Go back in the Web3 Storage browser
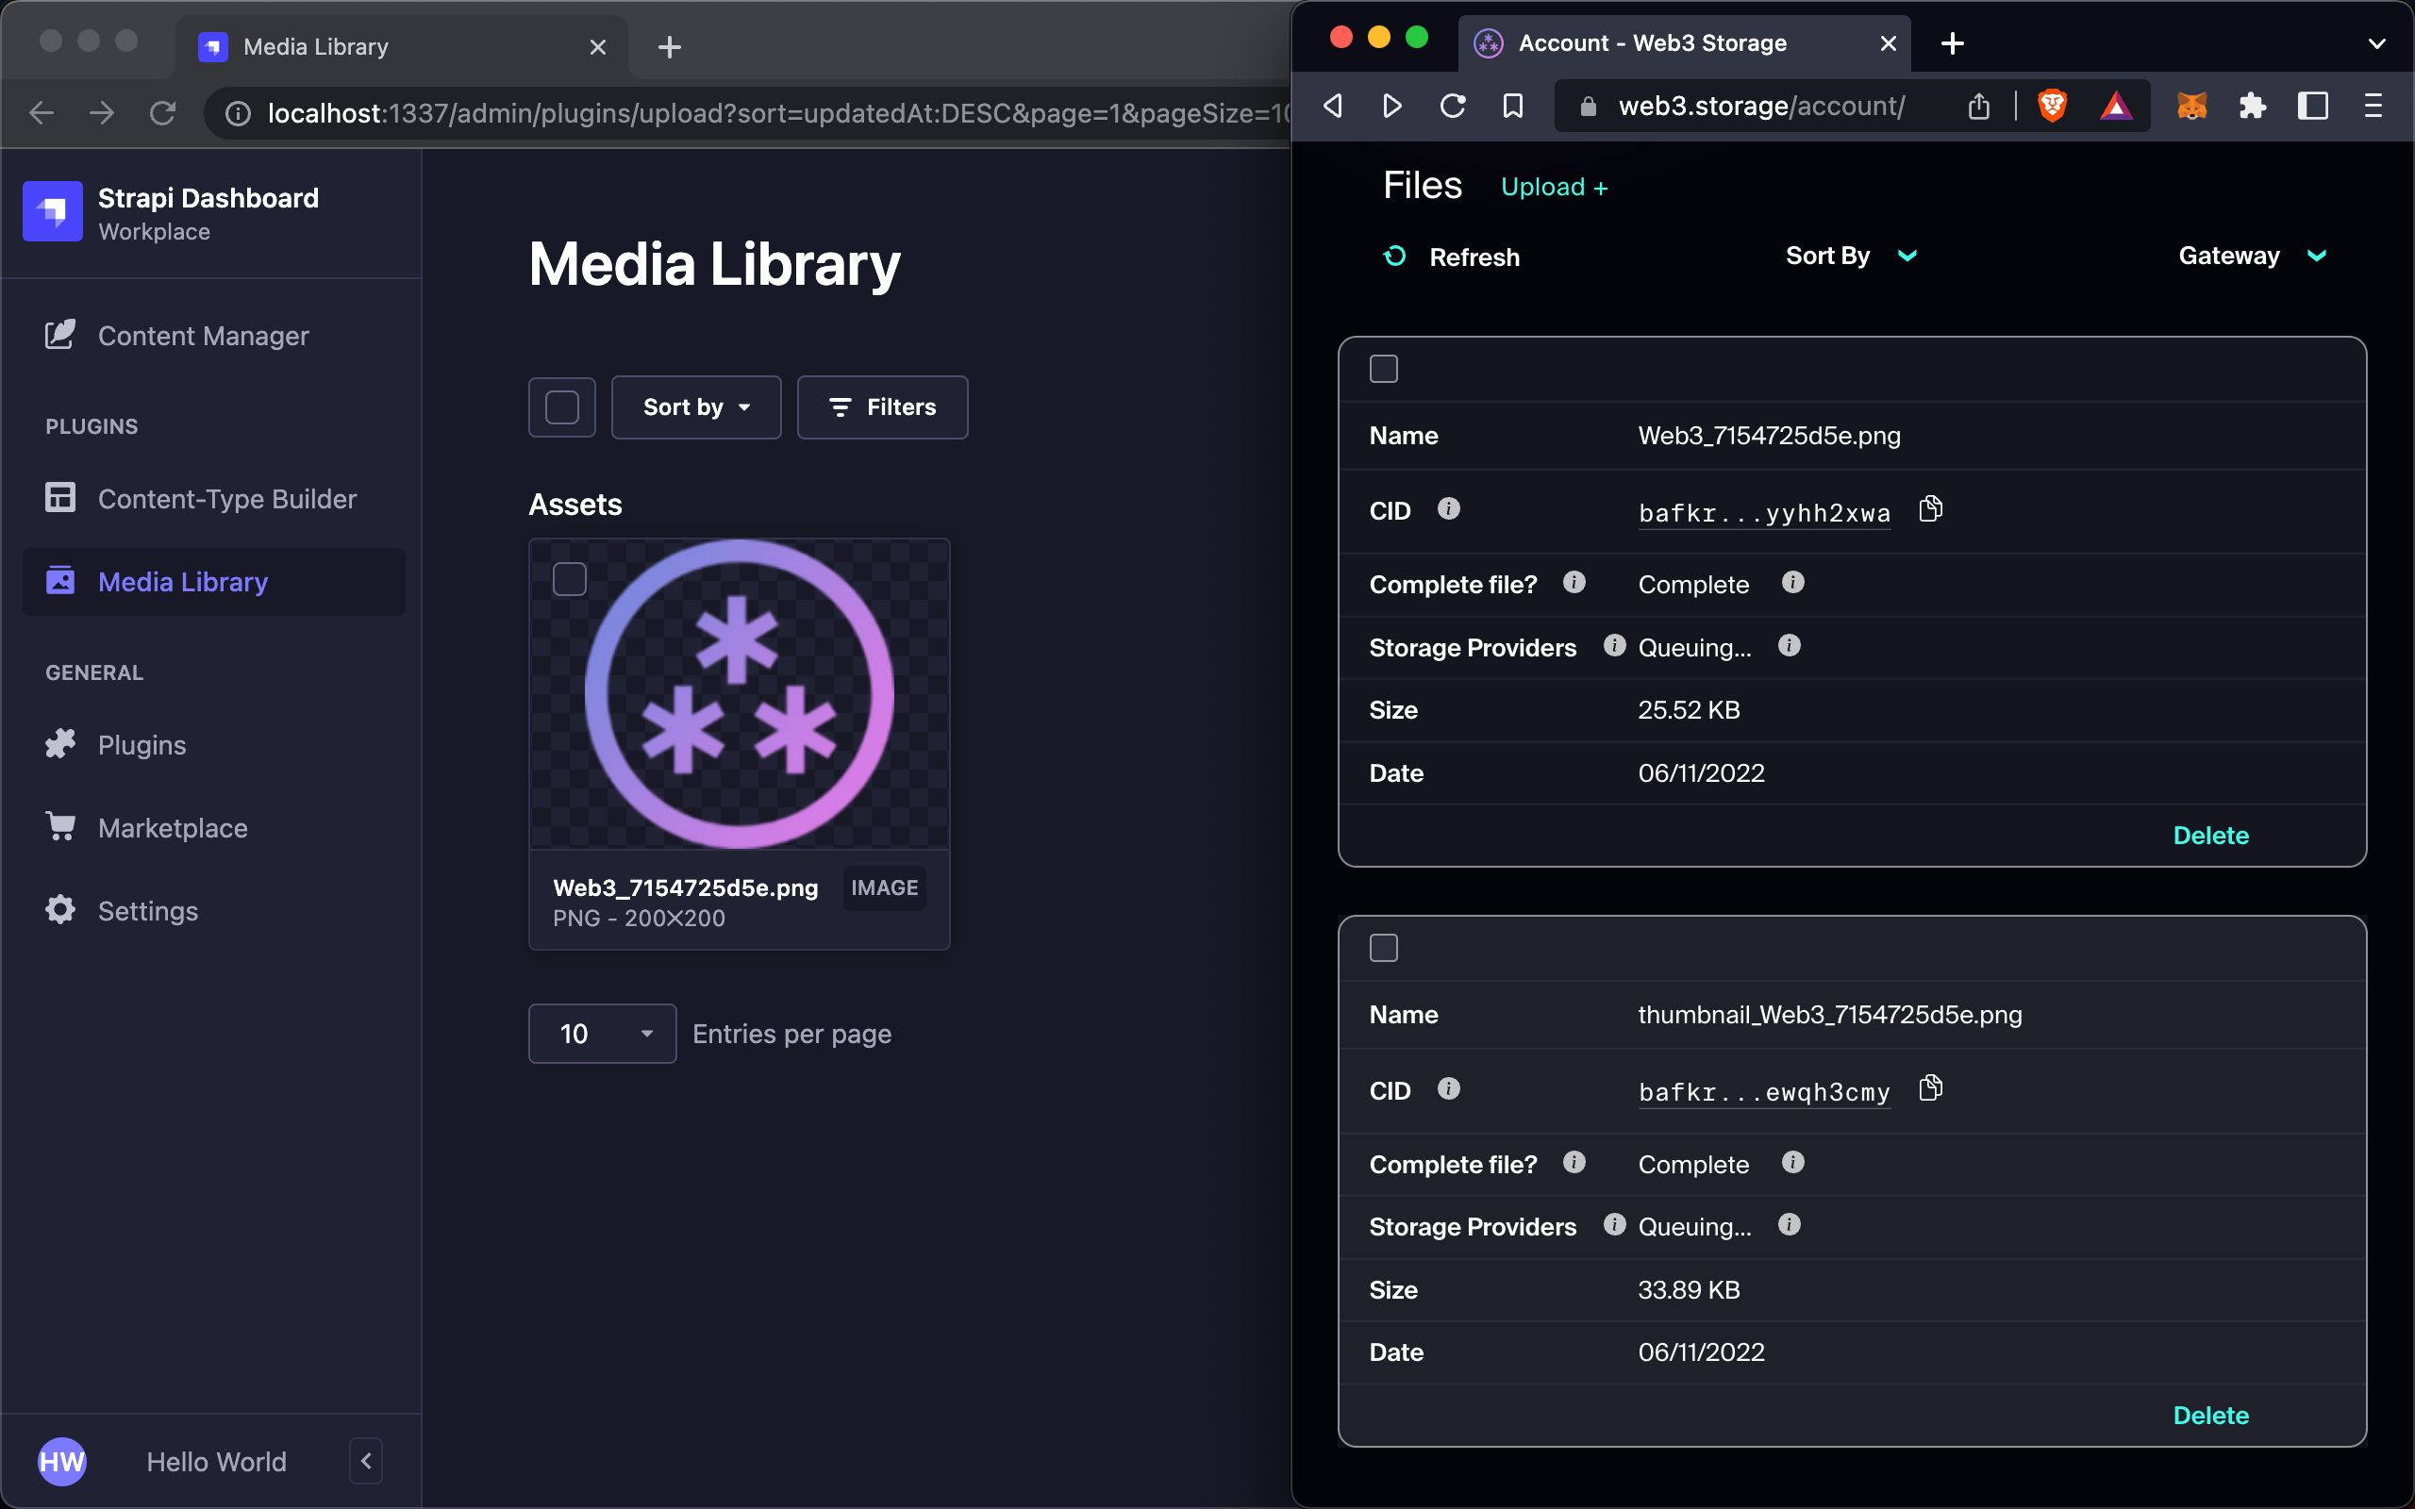The image size is (2415, 1509). 1332,106
